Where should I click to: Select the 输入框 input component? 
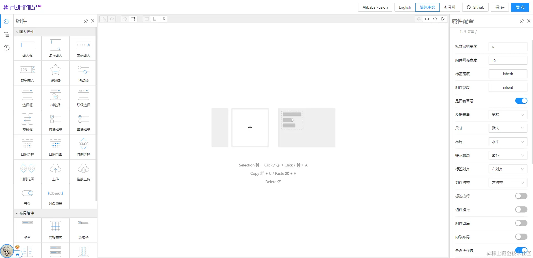[x=27, y=48]
